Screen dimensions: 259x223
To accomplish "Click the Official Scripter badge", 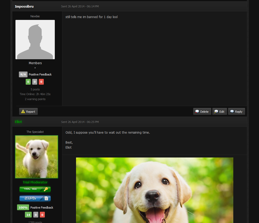I will tap(35, 198).
